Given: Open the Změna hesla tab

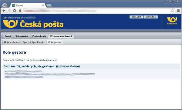Looking at the screenshot, I should tap(39, 36).
